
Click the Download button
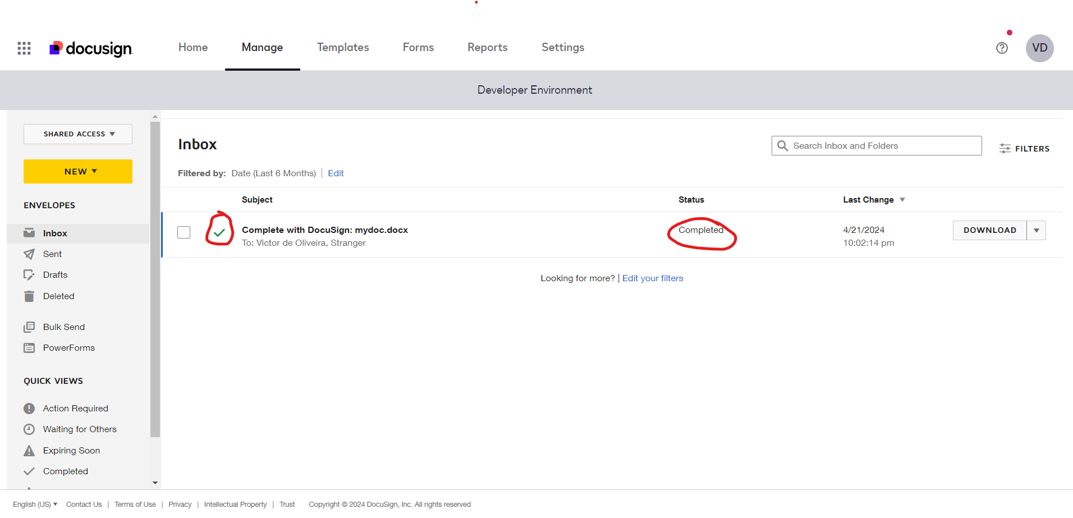[x=990, y=231]
